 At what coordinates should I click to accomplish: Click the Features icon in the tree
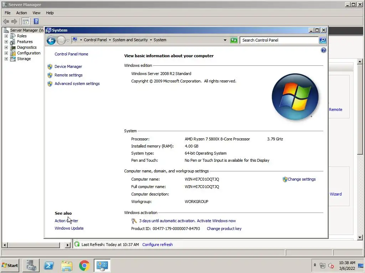tap(13, 42)
